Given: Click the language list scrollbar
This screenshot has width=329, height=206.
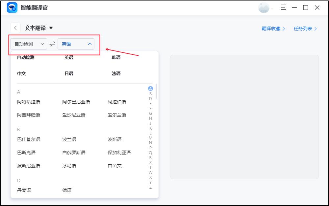Looking at the screenshot, I should (x=156, y=92).
